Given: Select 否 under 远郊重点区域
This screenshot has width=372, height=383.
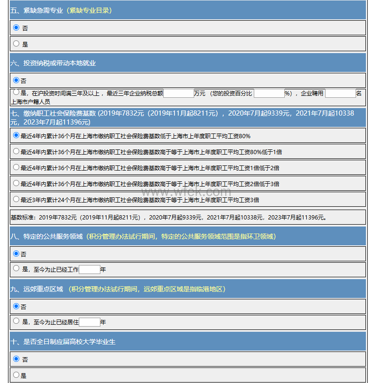Looking at the screenshot, I should coord(16,306).
